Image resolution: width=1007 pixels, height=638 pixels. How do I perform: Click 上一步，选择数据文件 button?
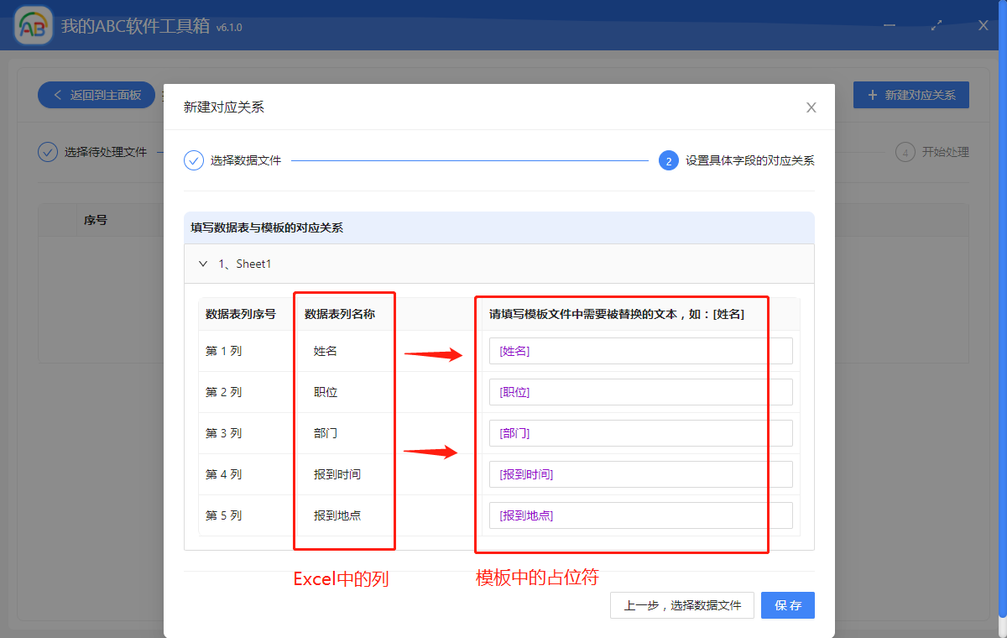pos(681,605)
